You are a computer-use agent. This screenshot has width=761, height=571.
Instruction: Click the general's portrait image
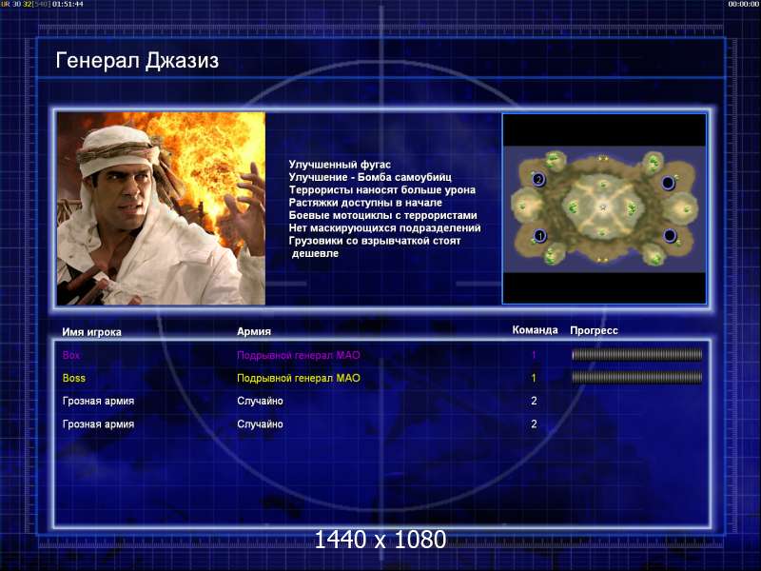(x=161, y=208)
